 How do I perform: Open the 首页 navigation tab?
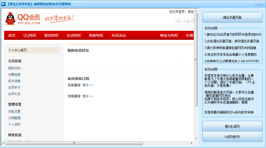pos(12,35)
